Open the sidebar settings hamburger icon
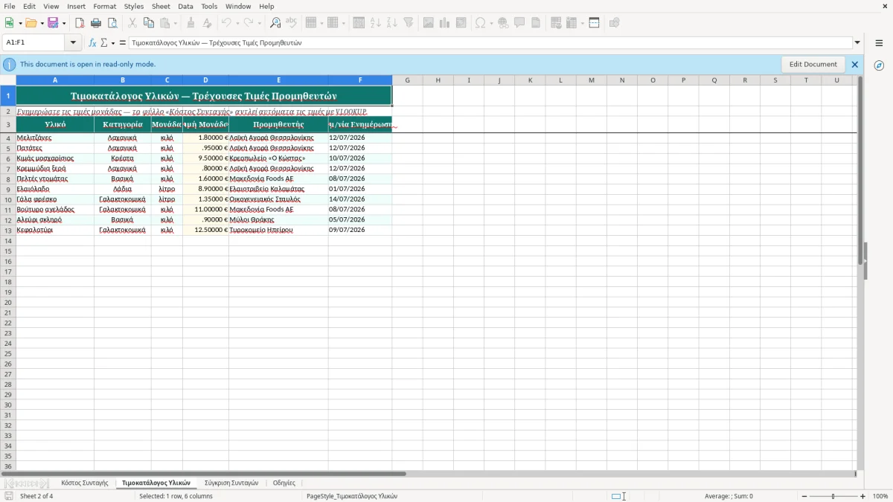893x502 pixels. tap(879, 42)
